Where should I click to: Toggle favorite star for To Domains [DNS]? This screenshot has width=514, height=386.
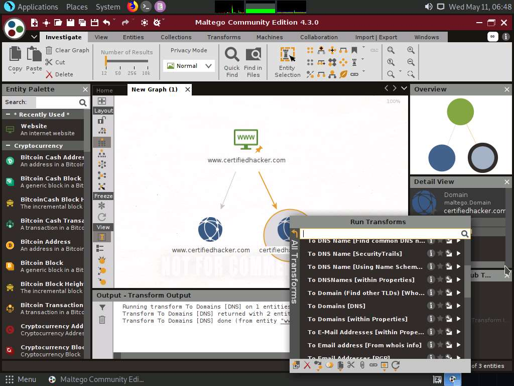(x=440, y=306)
